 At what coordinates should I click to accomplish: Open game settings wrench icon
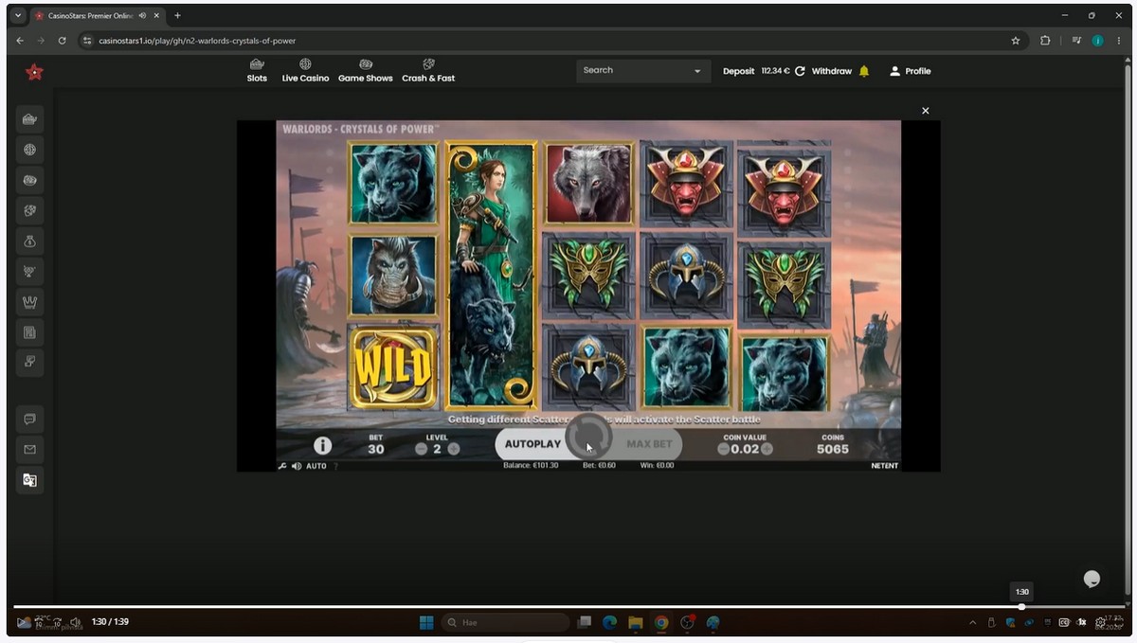[x=282, y=466]
